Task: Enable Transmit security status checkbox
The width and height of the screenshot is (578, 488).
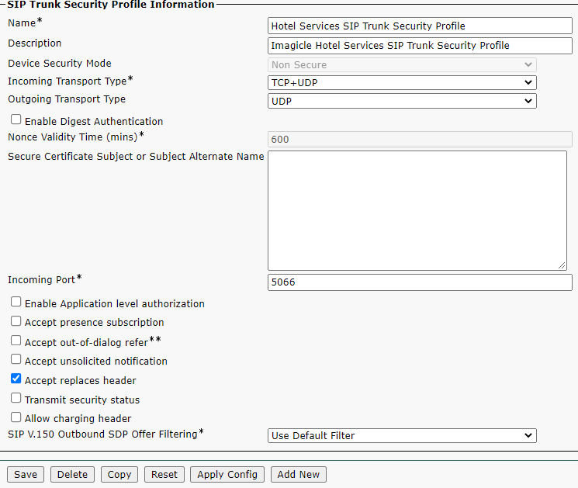Action: [16, 399]
